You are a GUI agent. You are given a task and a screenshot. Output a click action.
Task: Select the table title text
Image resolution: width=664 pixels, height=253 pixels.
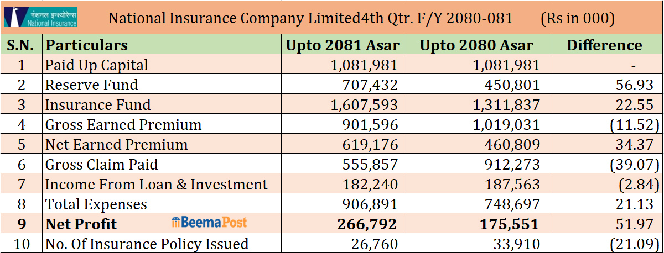click(x=310, y=18)
